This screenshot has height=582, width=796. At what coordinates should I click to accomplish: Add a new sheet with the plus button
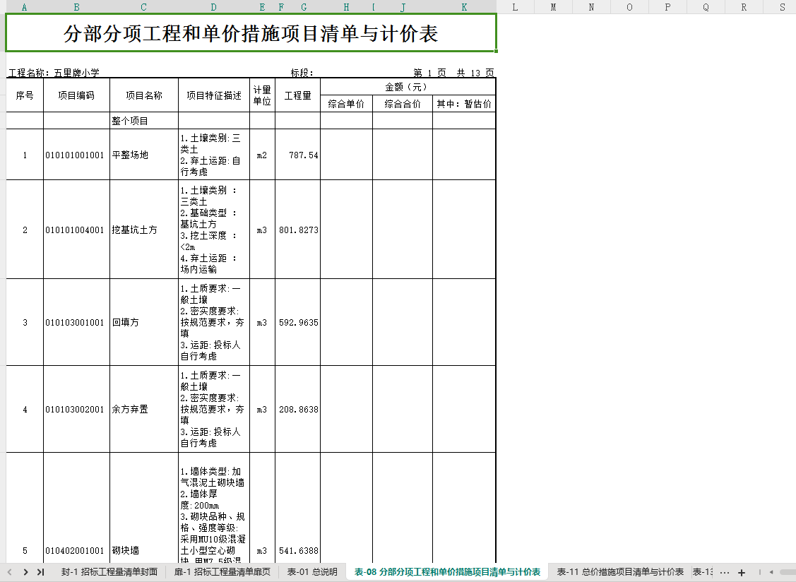[741, 572]
